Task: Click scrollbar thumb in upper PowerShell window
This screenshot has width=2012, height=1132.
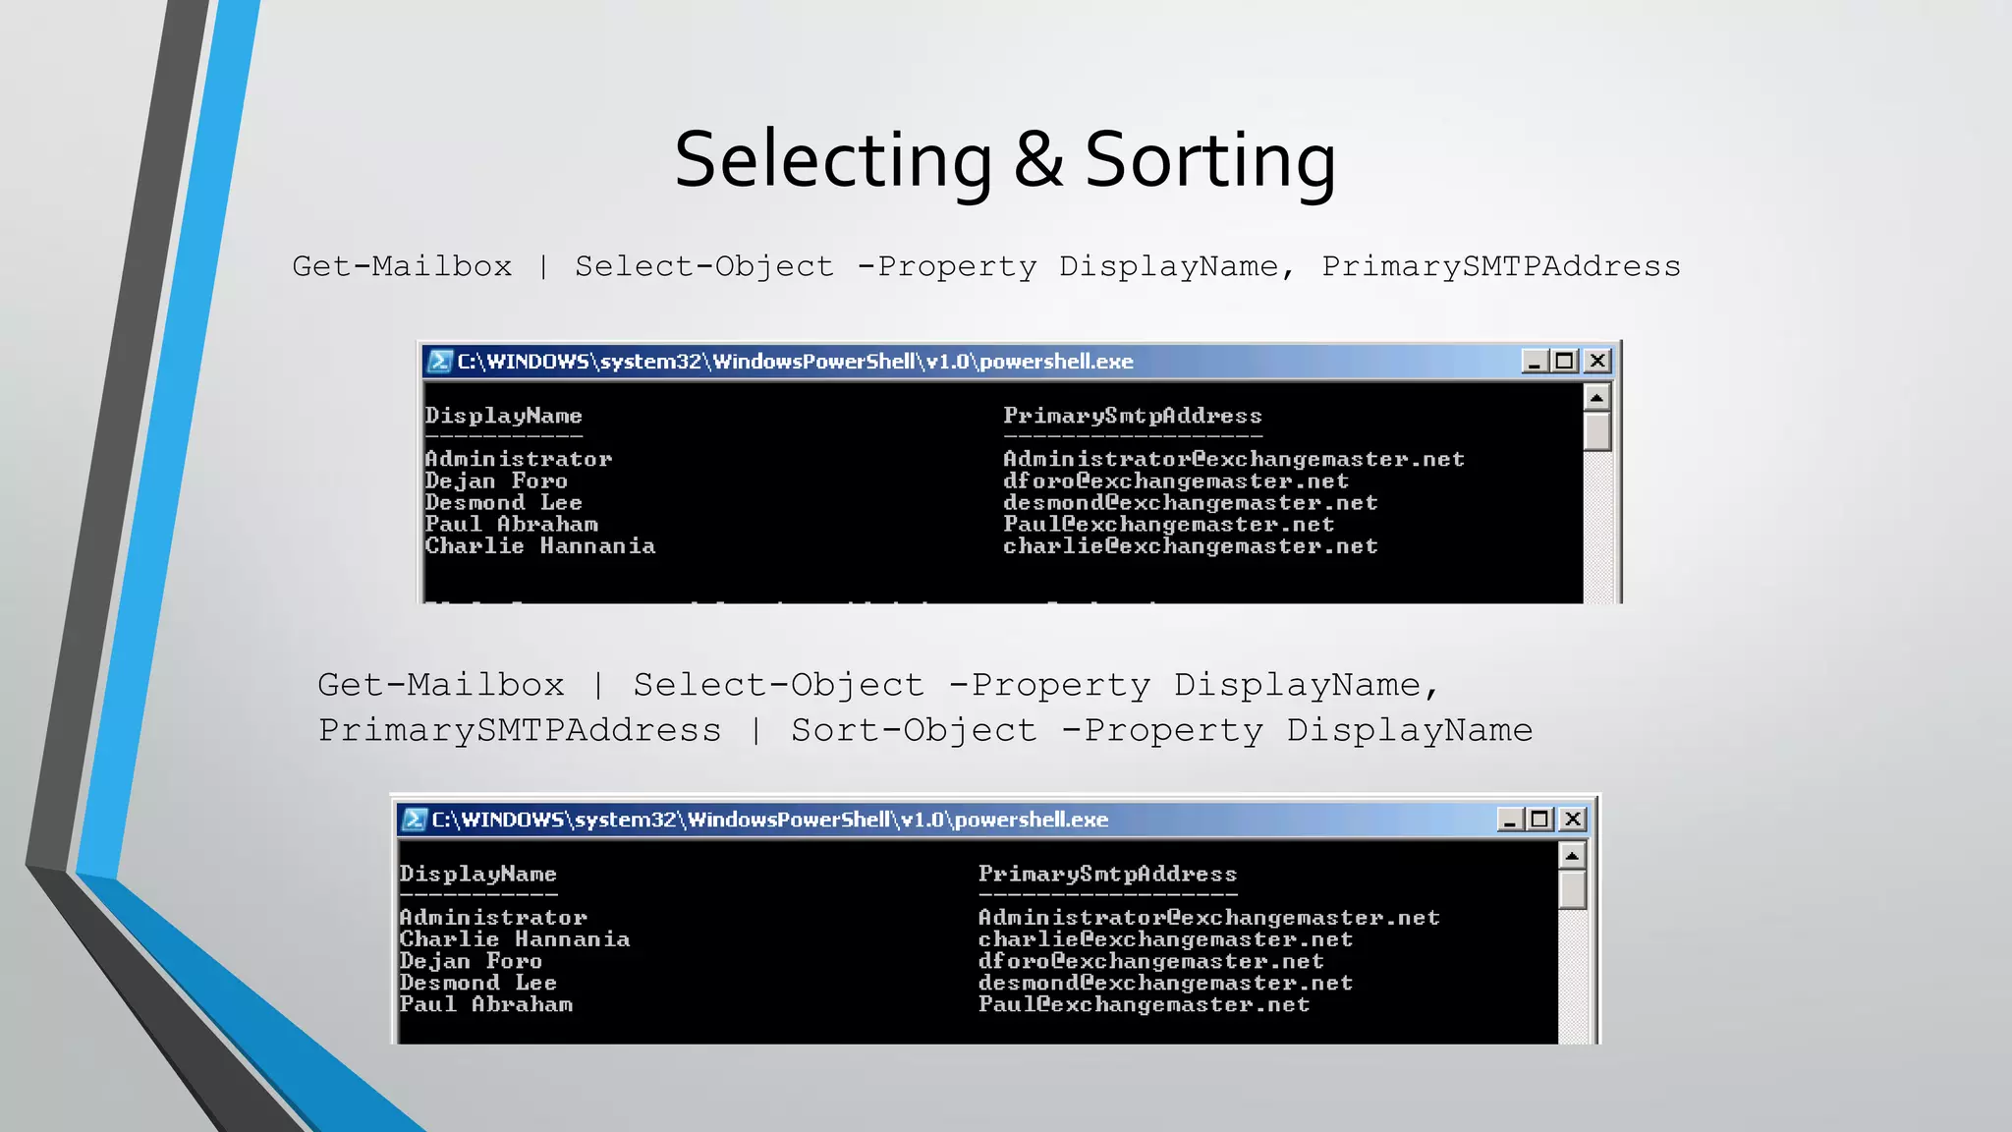Action: pyautogui.click(x=1597, y=431)
